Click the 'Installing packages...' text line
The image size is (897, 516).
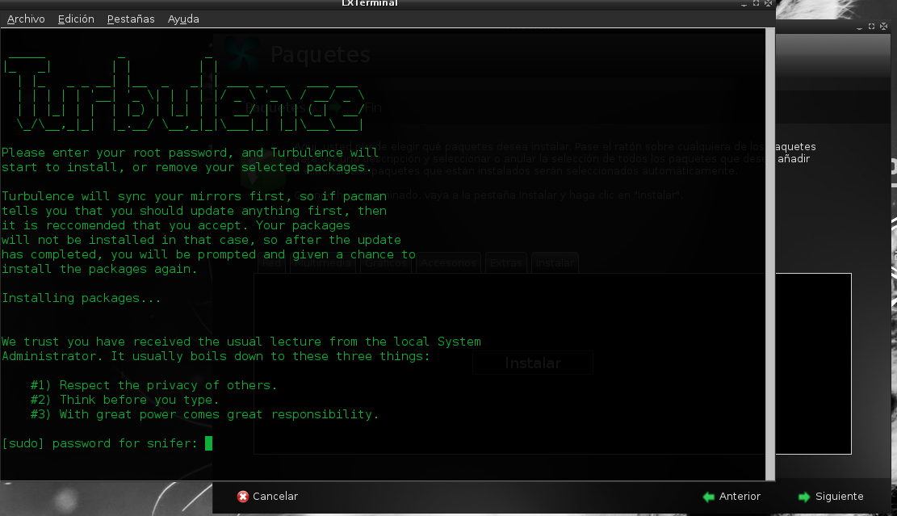click(82, 298)
